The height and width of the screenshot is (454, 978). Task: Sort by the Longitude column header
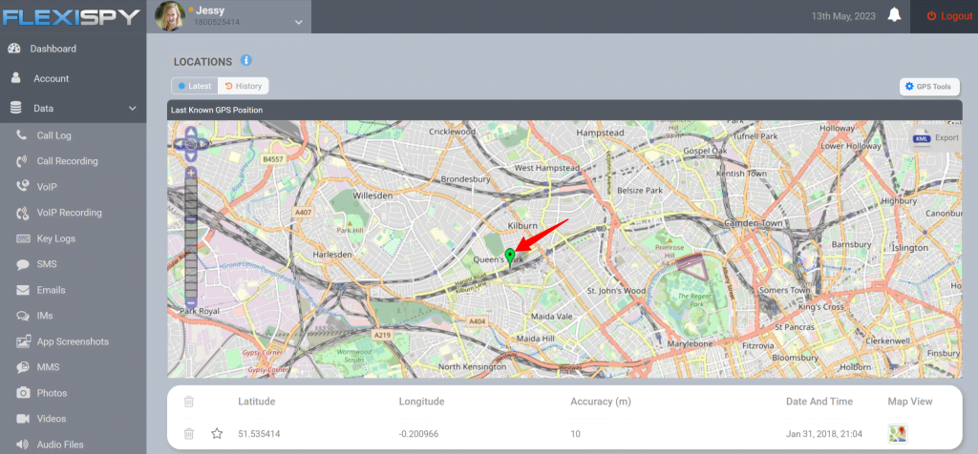(421, 402)
